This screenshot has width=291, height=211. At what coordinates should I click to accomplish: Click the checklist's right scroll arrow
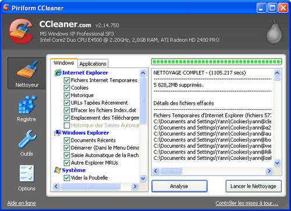pos(134,187)
